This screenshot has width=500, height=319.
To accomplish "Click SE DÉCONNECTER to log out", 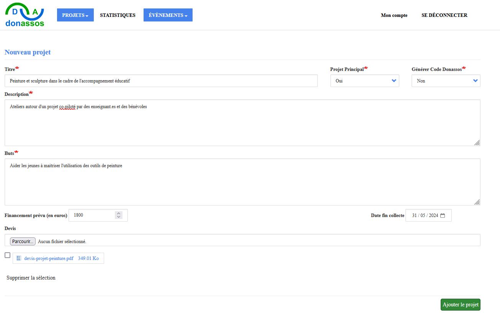I will pos(444,15).
